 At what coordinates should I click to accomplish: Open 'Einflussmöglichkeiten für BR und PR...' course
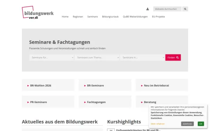138,130
